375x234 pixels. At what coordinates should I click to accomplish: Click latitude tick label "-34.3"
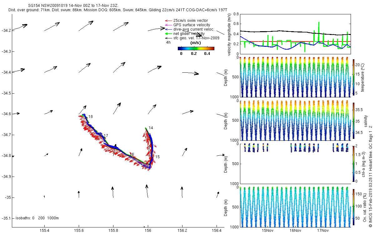tap(6, 51)
